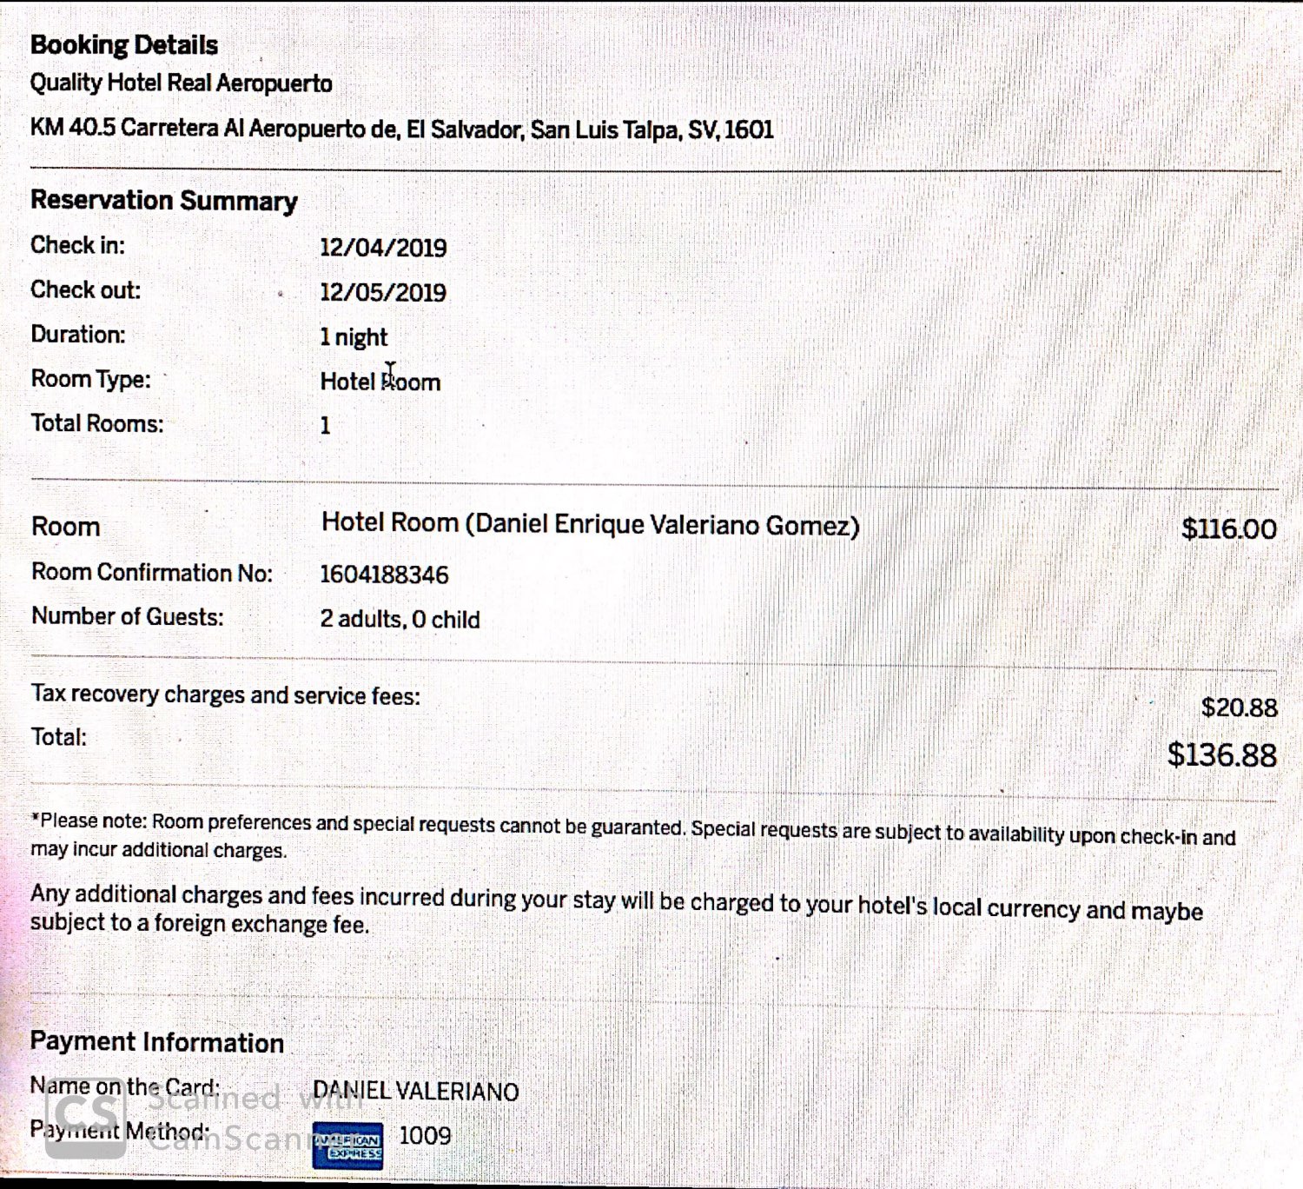Click the "Payment Information" heading
Viewport: 1303px width, 1189px height.
click(x=157, y=1041)
